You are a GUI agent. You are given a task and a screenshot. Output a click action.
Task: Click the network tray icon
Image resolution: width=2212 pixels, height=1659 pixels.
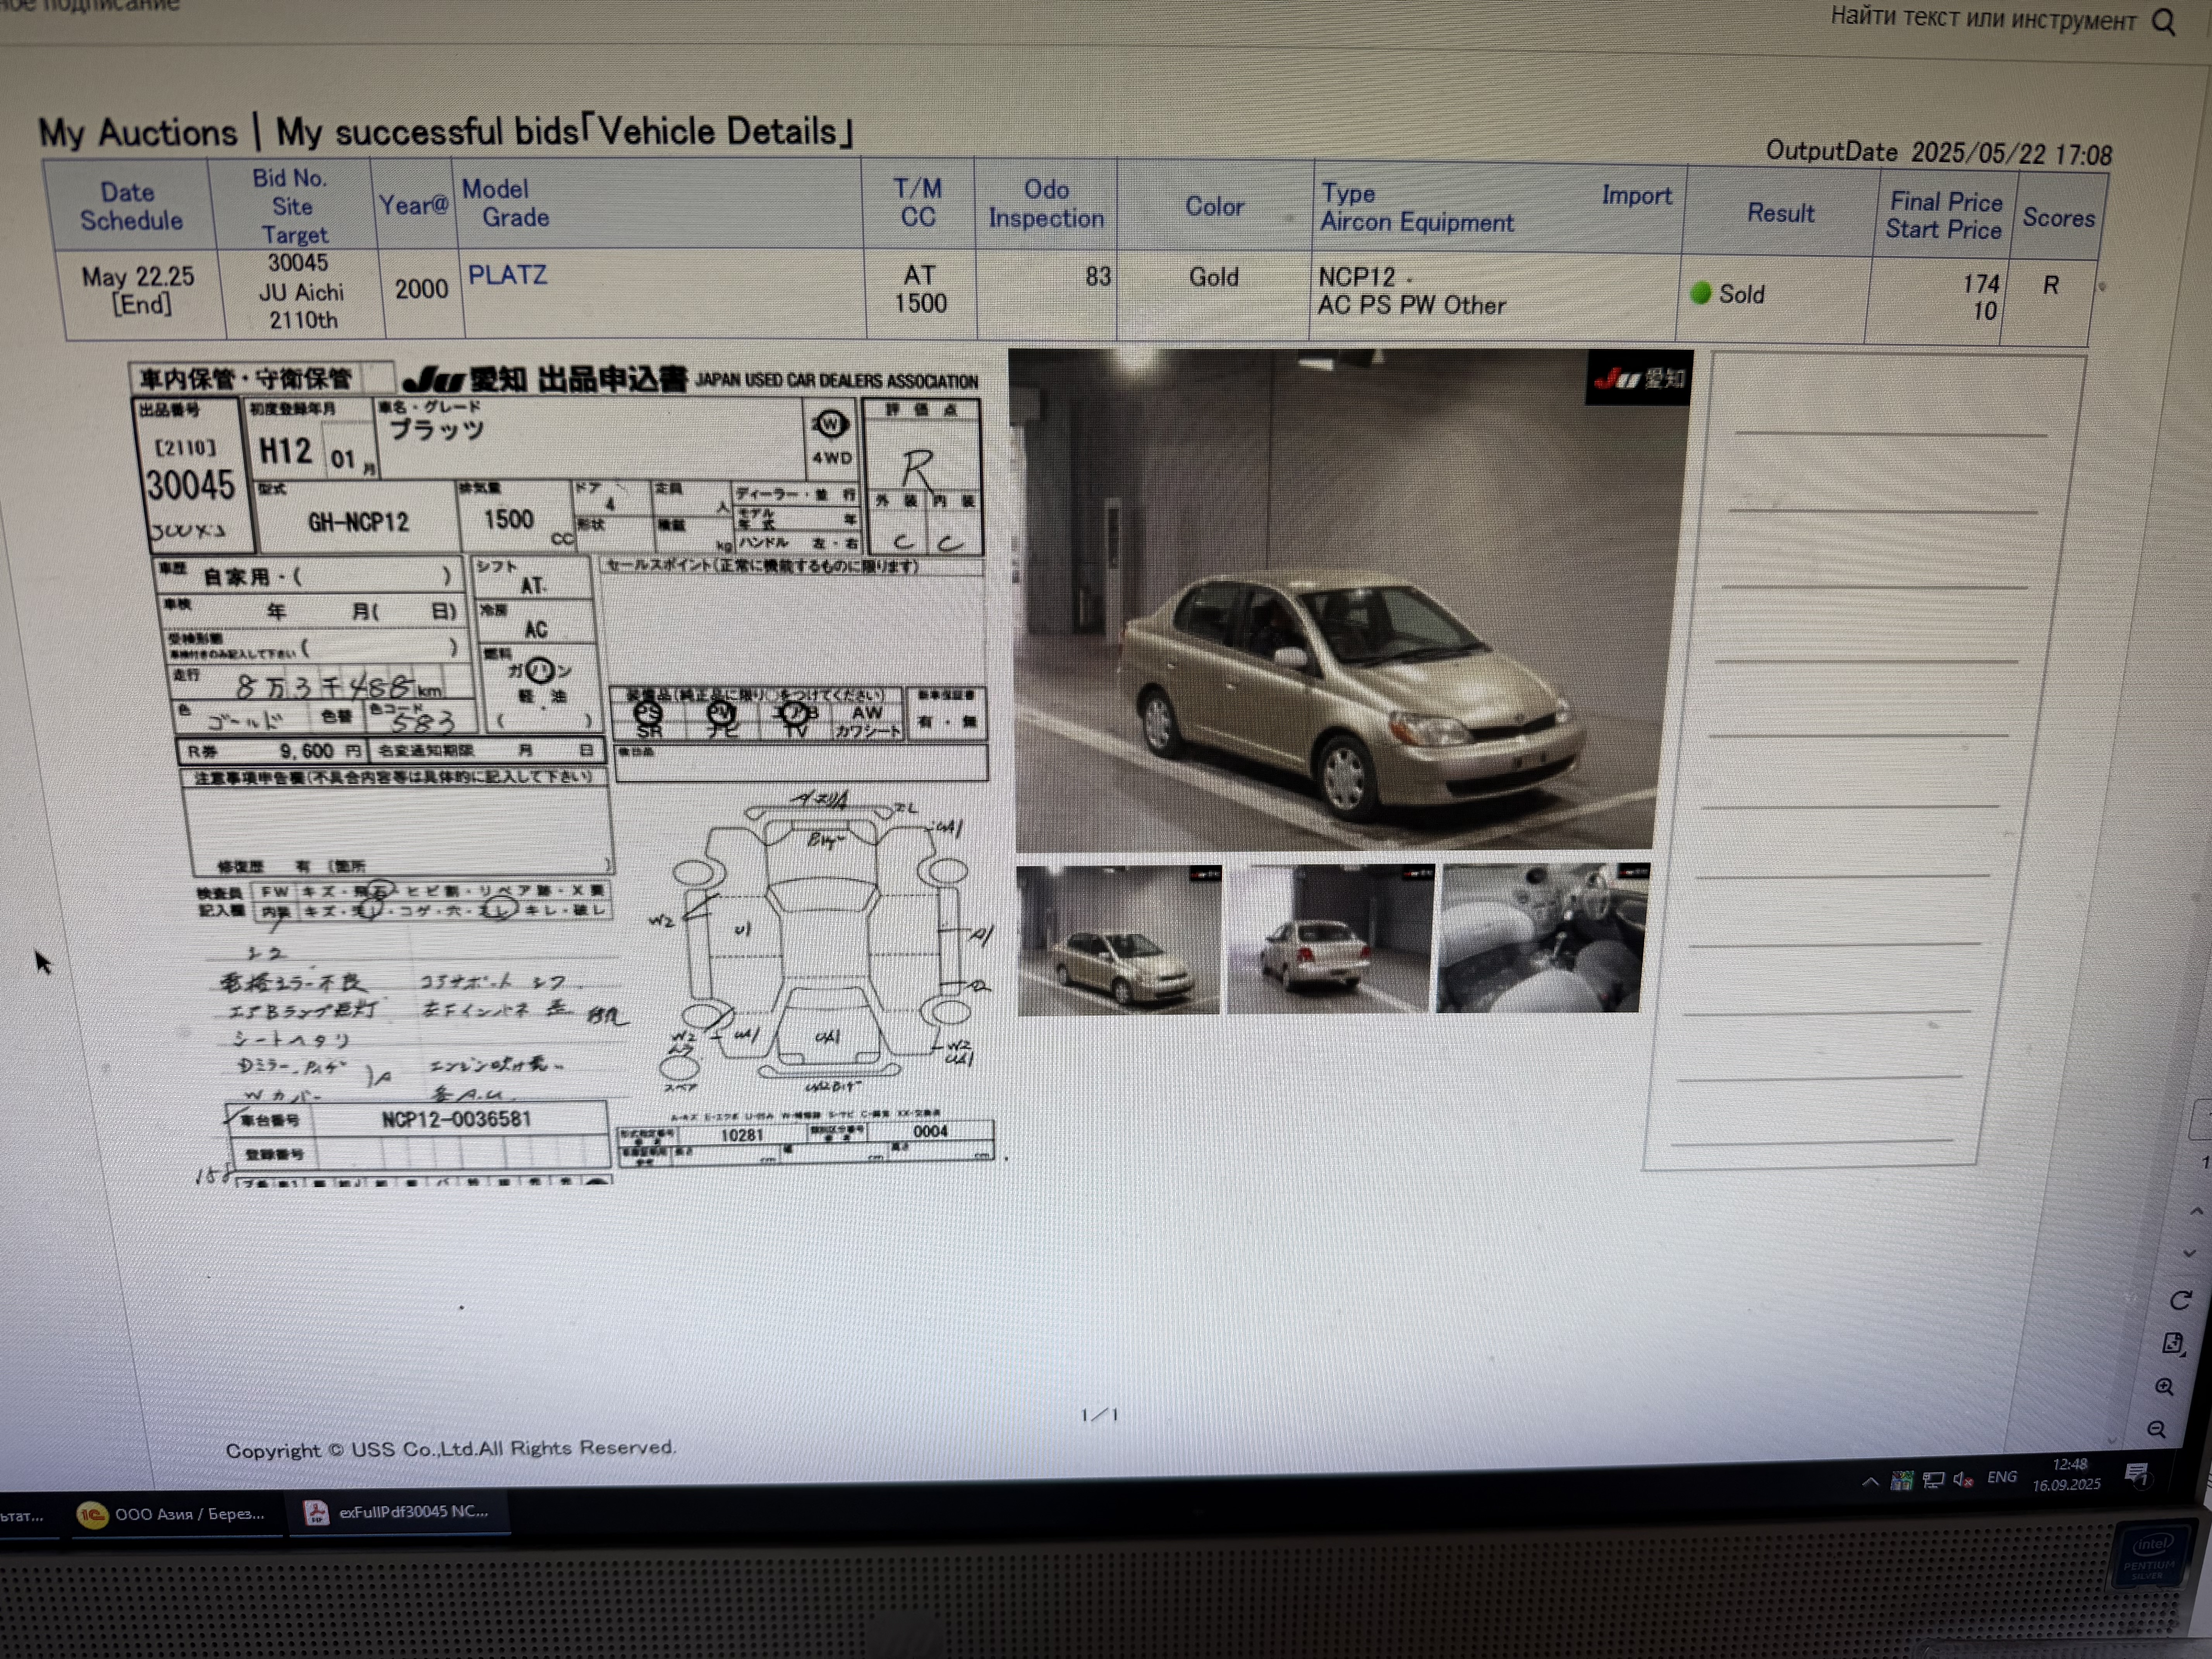[x=1933, y=1480]
